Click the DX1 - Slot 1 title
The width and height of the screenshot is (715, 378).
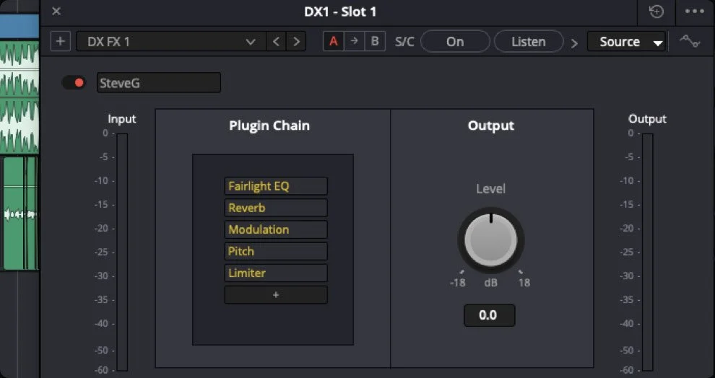(x=340, y=12)
